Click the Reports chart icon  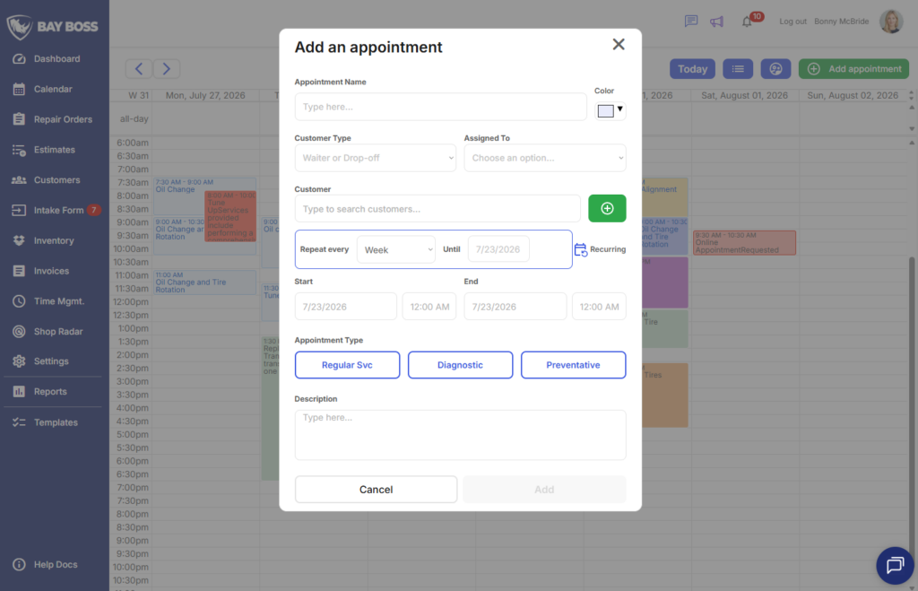(x=19, y=391)
